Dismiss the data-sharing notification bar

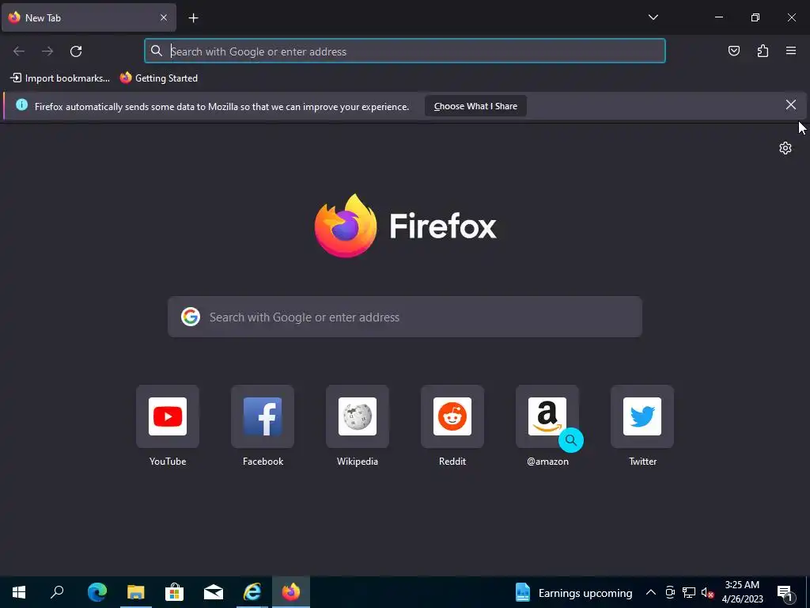pos(791,105)
